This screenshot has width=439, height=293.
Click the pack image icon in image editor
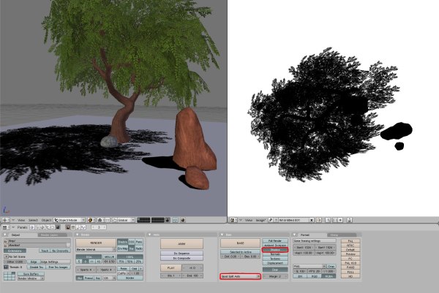click(319, 221)
